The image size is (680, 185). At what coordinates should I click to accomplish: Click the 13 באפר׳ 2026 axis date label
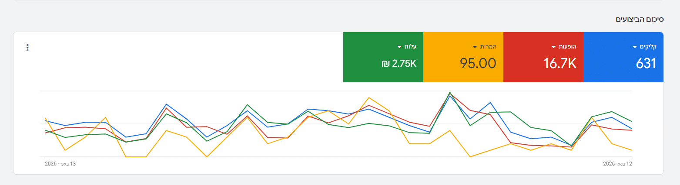60,164
